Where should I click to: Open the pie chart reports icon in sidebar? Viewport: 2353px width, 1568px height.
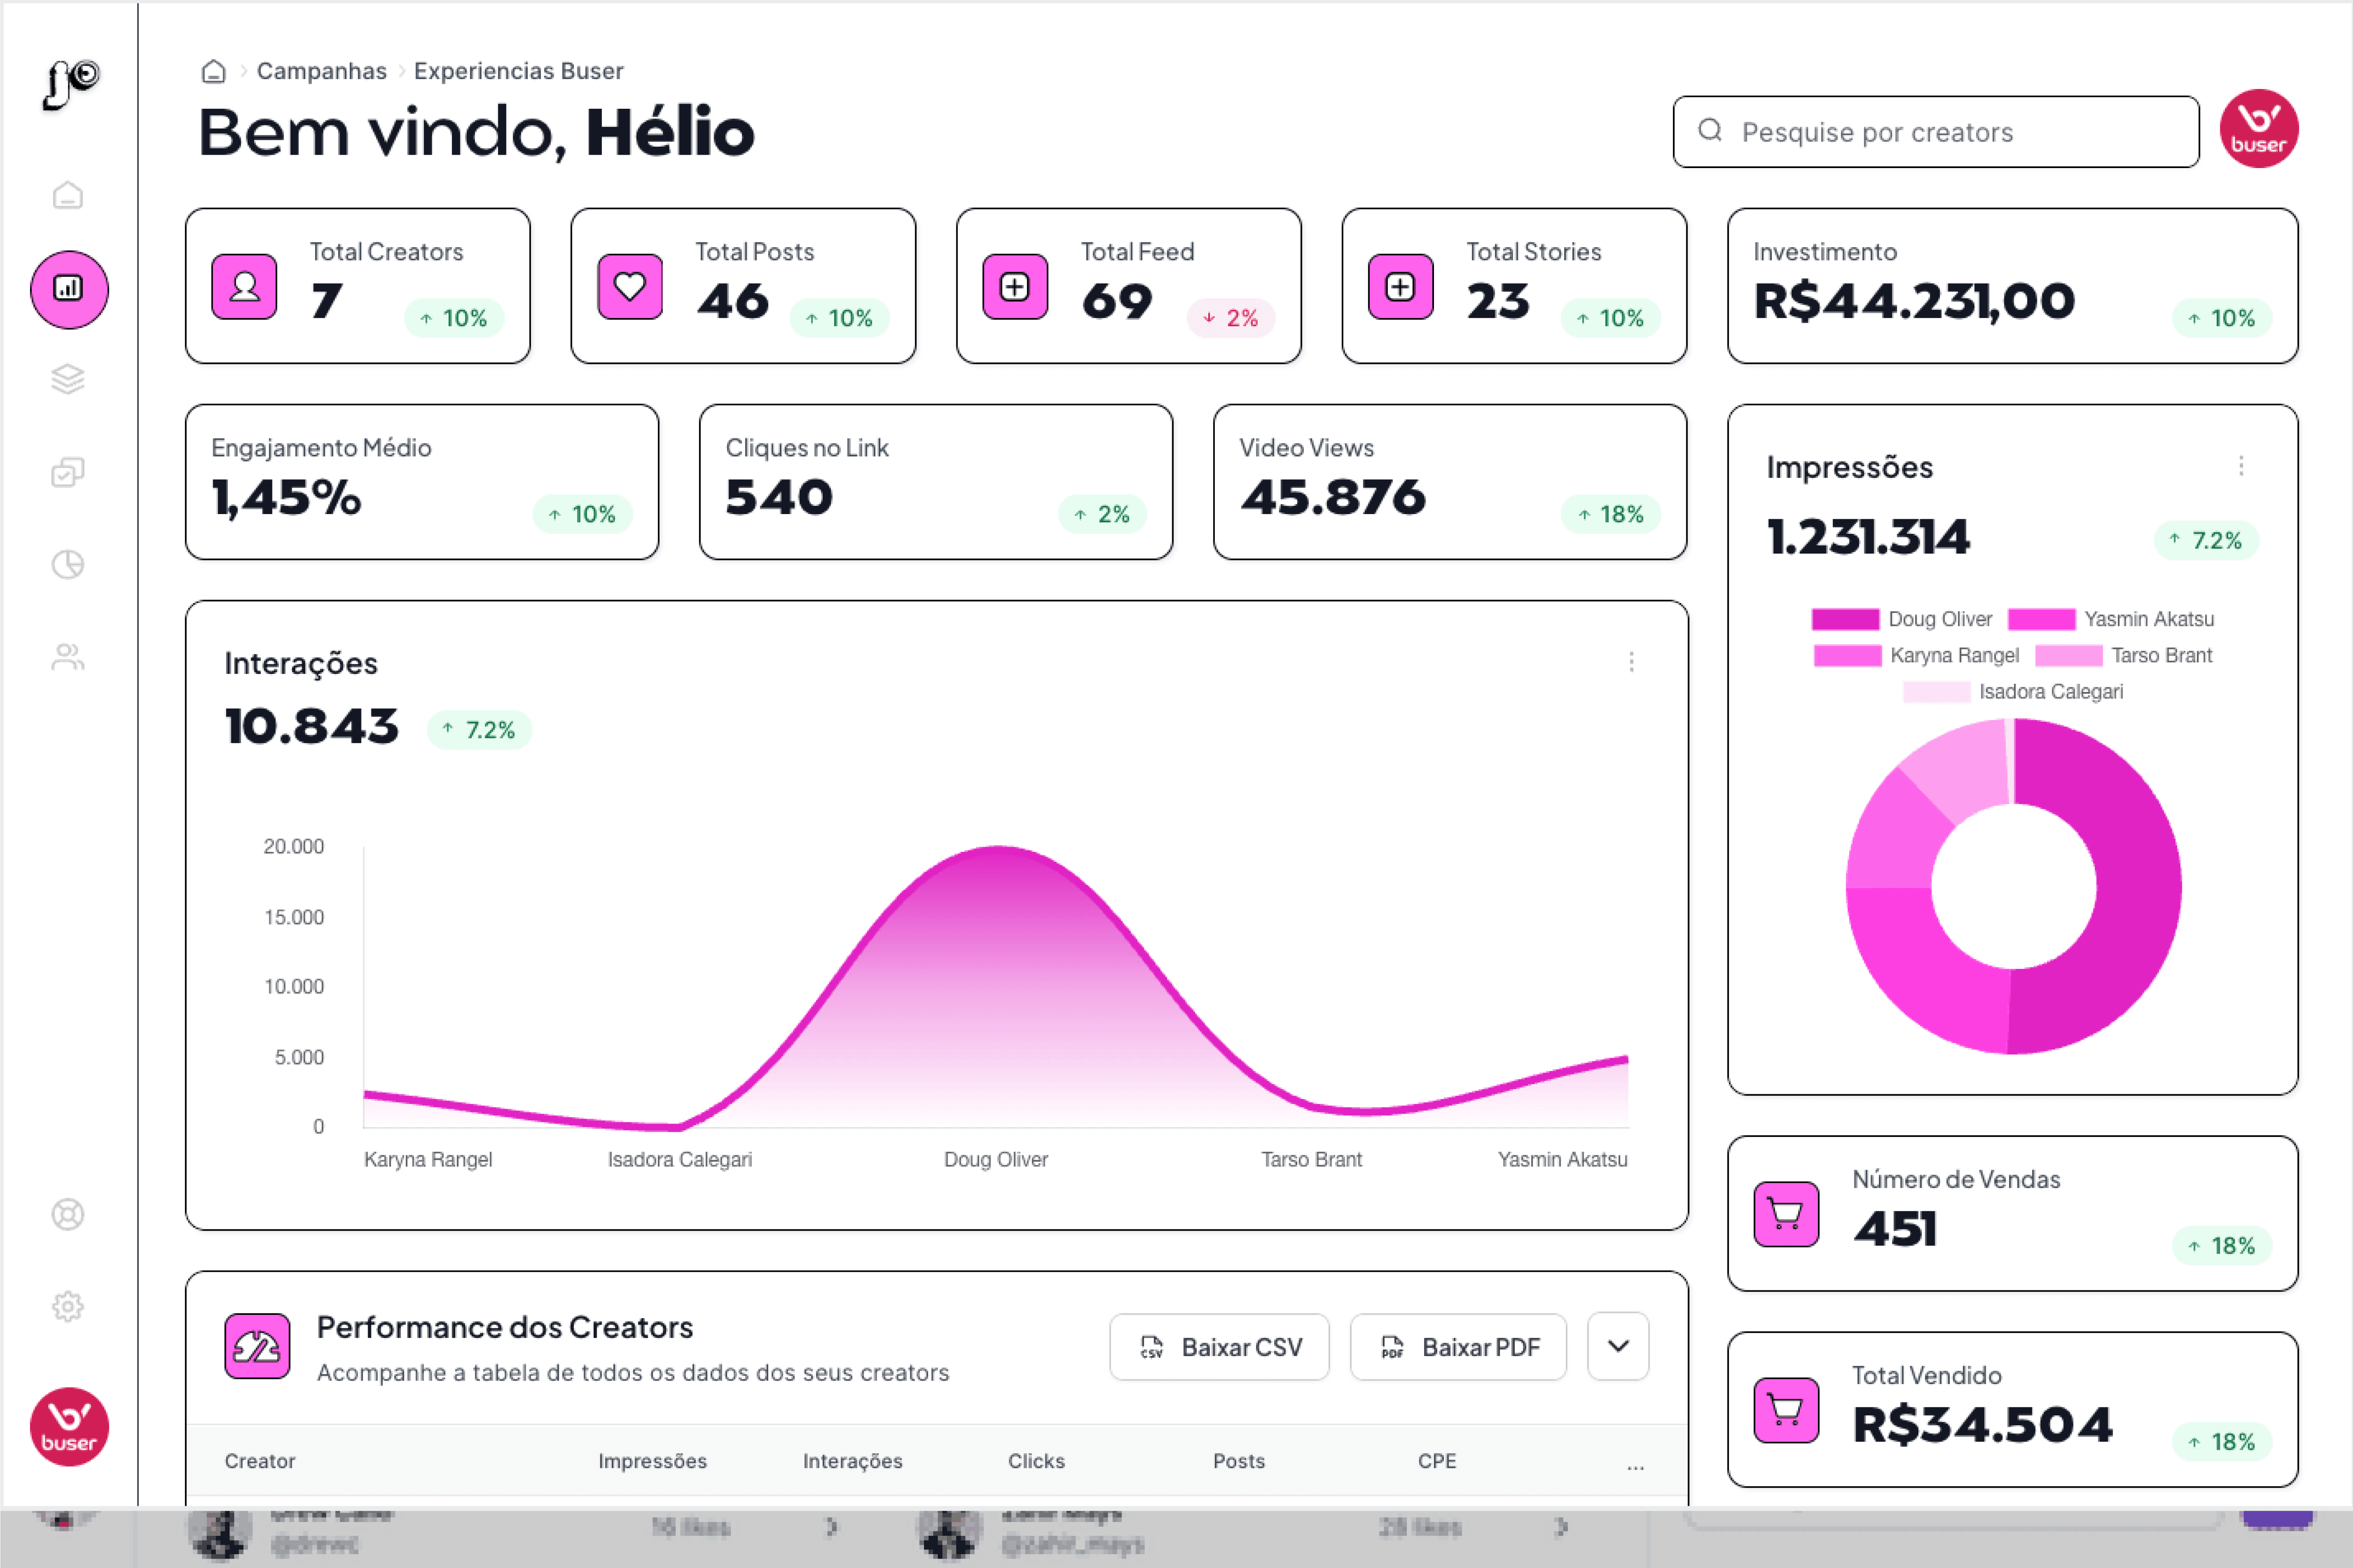click(68, 564)
